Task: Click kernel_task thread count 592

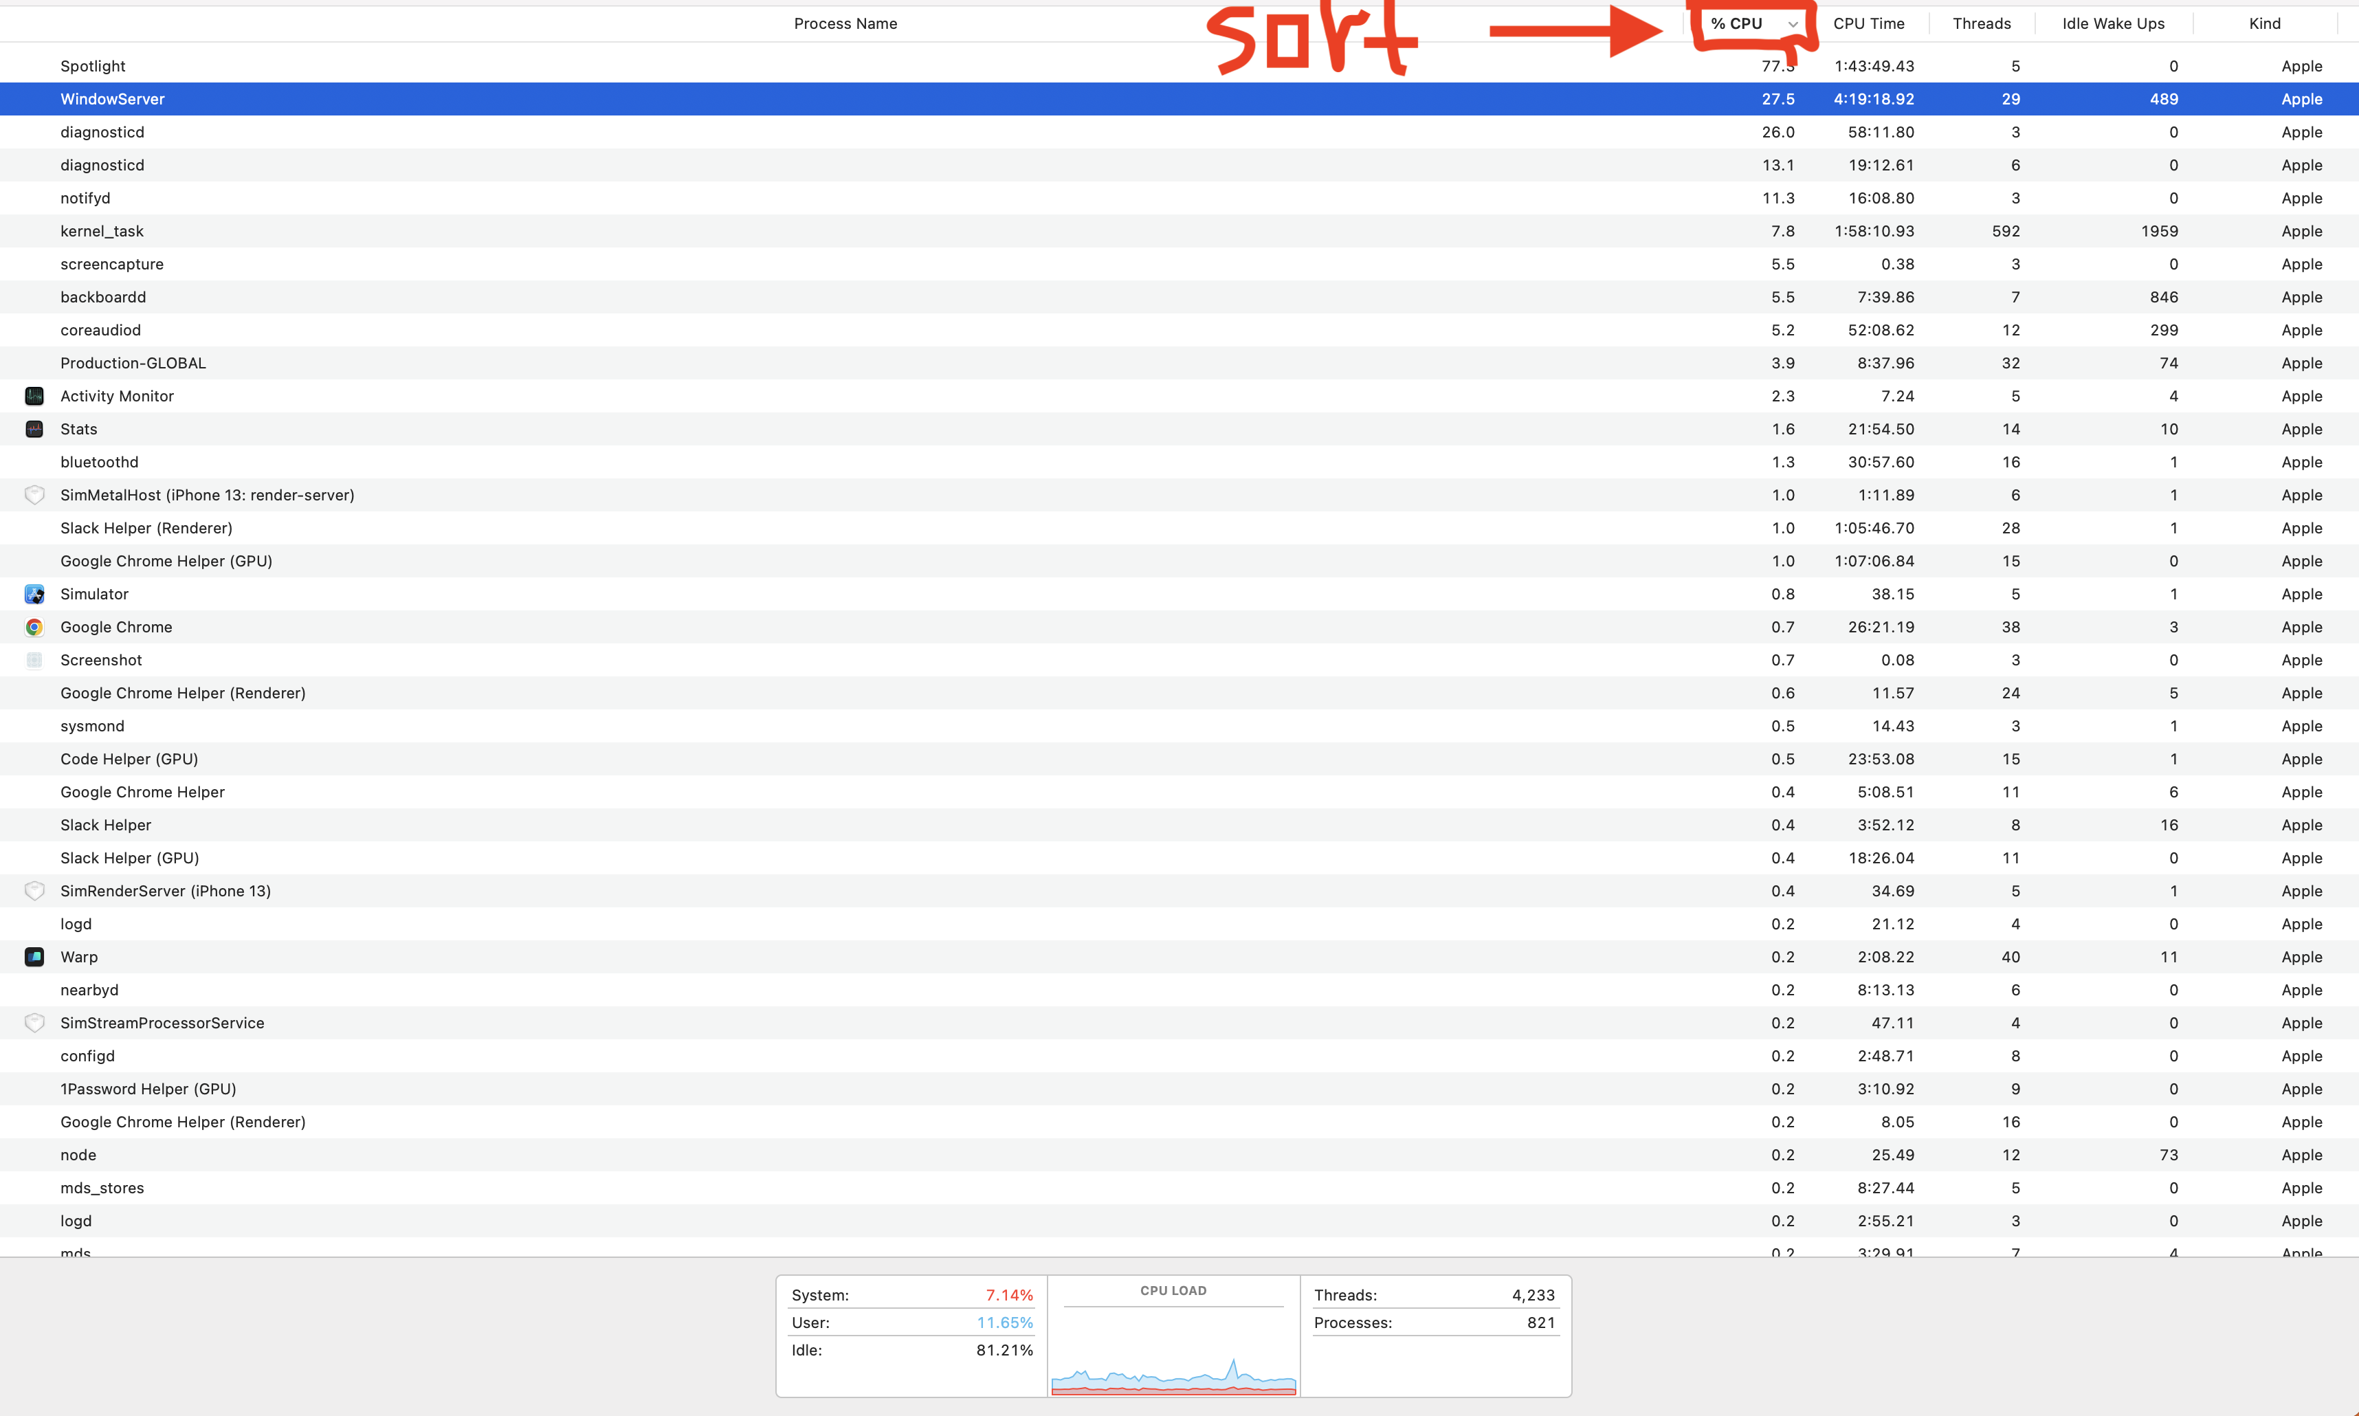Action: tap(2005, 231)
